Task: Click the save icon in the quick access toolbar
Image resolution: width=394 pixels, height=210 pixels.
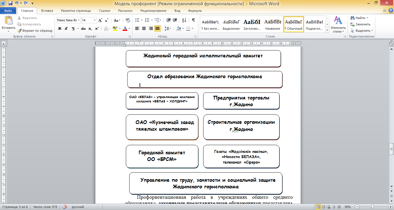Action: coord(10,3)
